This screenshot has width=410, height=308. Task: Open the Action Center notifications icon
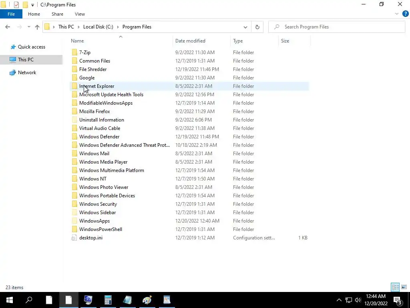(398, 300)
